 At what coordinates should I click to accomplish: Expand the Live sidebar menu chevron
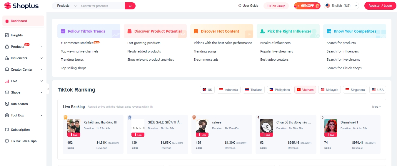[41, 81]
